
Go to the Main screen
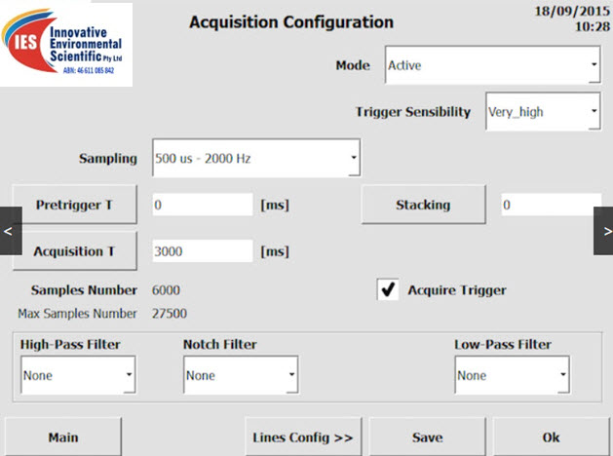(63, 437)
